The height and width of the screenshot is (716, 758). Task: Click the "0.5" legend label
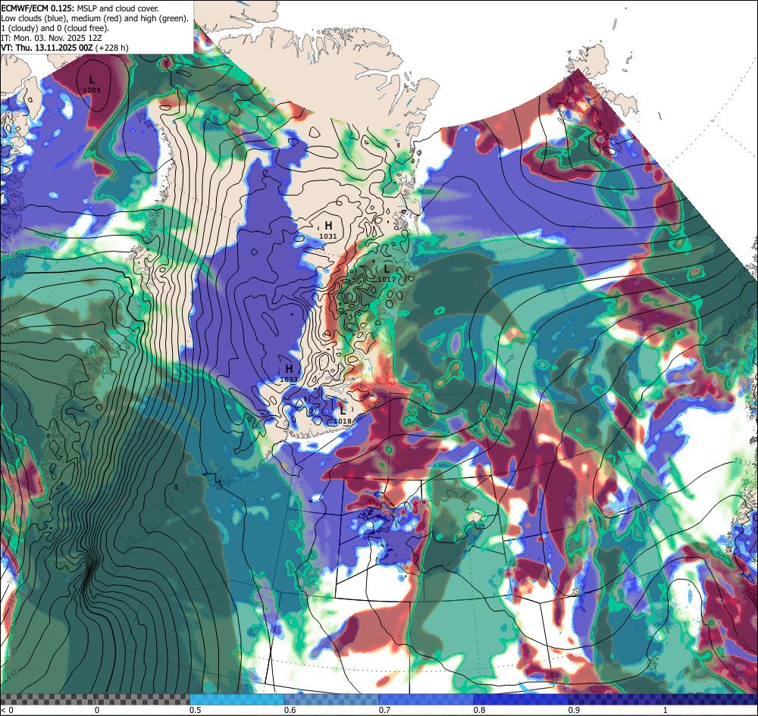(x=196, y=710)
